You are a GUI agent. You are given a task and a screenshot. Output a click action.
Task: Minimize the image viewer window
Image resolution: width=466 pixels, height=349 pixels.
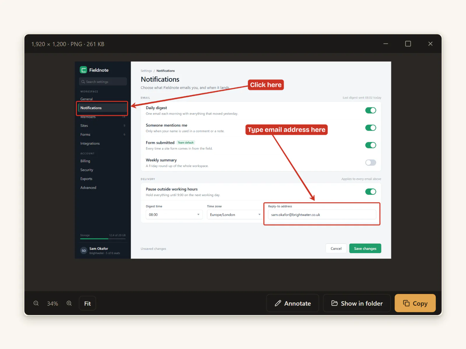click(386, 44)
